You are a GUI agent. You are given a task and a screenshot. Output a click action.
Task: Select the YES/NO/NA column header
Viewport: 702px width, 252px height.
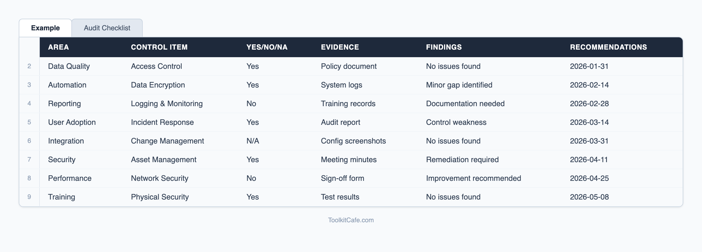point(267,47)
